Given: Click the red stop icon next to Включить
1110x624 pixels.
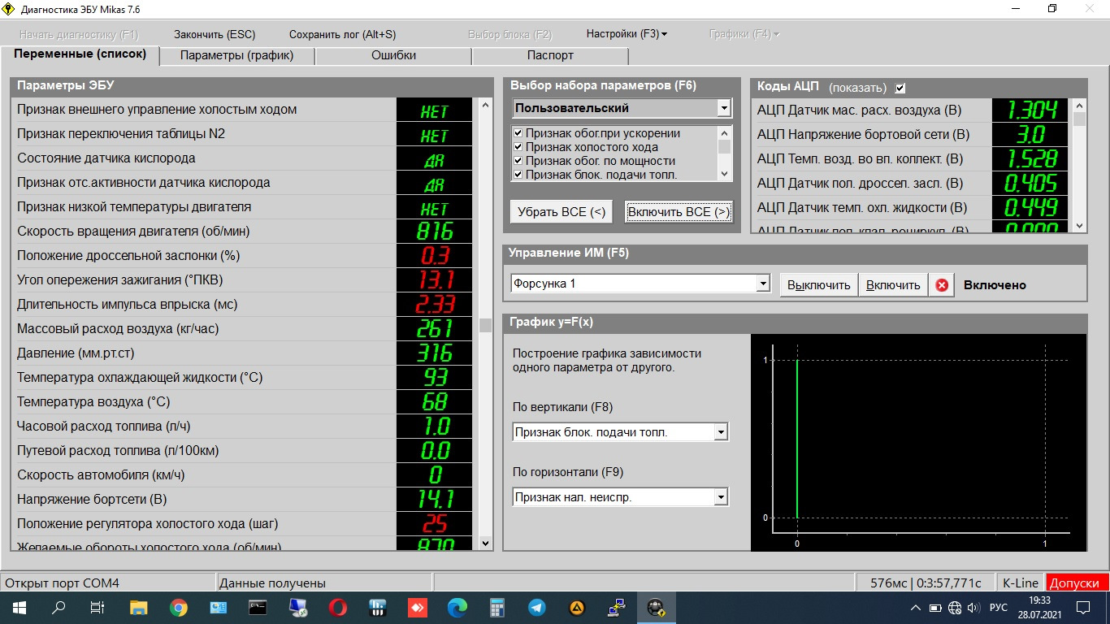Looking at the screenshot, I should coord(942,285).
